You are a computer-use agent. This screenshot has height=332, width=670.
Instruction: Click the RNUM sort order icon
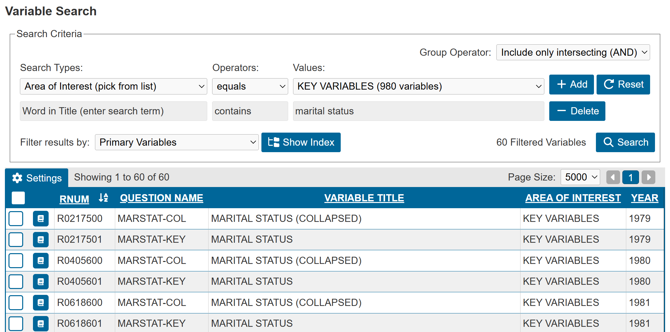pos(103,197)
